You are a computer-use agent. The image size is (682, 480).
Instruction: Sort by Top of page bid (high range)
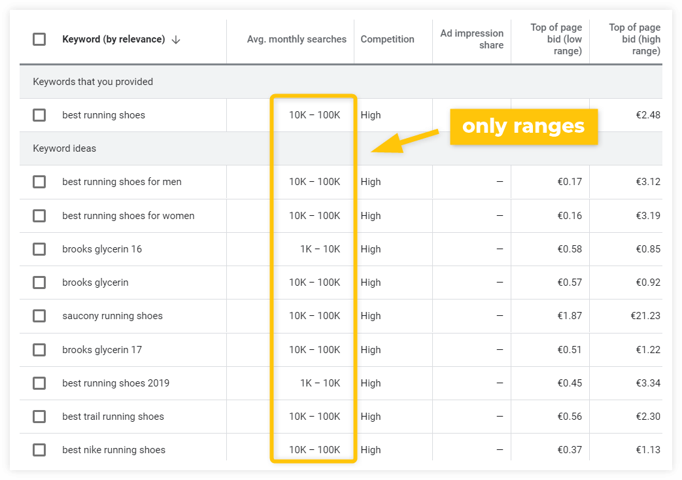click(635, 39)
